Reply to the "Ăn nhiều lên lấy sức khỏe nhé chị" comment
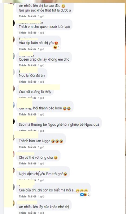This screenshot has width=126, height=214. click(32, 213)
